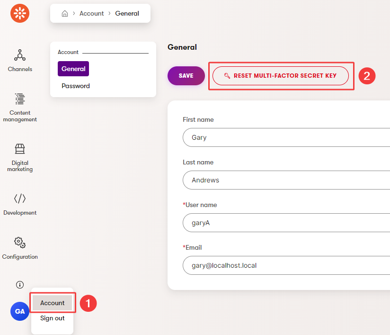Open the Configuration gears icon
390x335 pixels.
[20, 242]
